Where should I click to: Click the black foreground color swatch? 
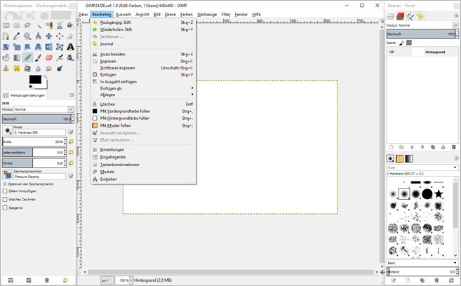click(35, 80)
